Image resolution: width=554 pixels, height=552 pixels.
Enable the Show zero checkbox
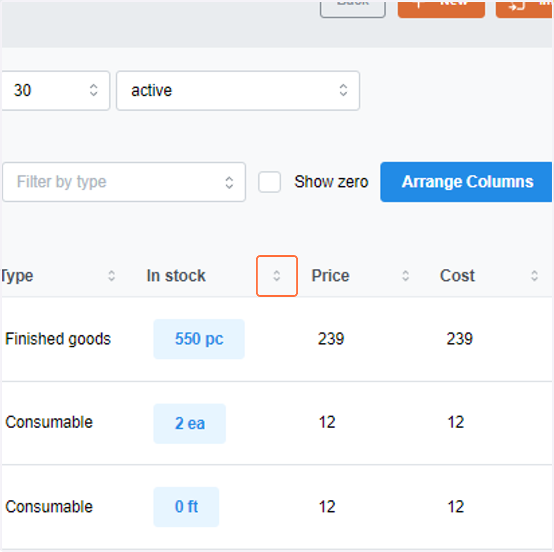coord(270,182)
